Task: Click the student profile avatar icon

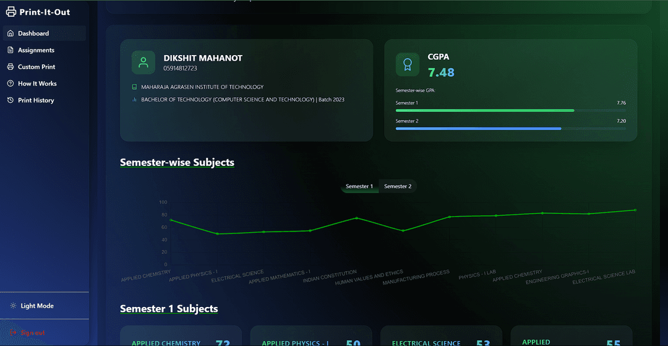Action: coord(143,63)
